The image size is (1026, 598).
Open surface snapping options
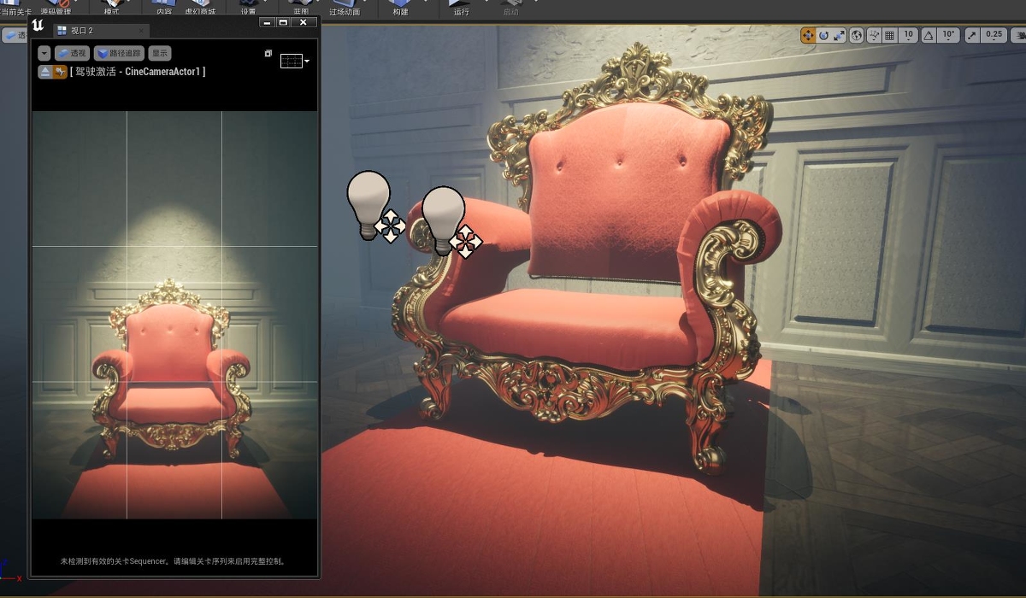pyautogui.click(x=874, y=35)
